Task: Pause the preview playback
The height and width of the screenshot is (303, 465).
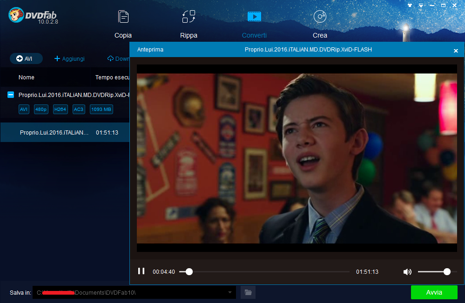Action: [141, 271]
